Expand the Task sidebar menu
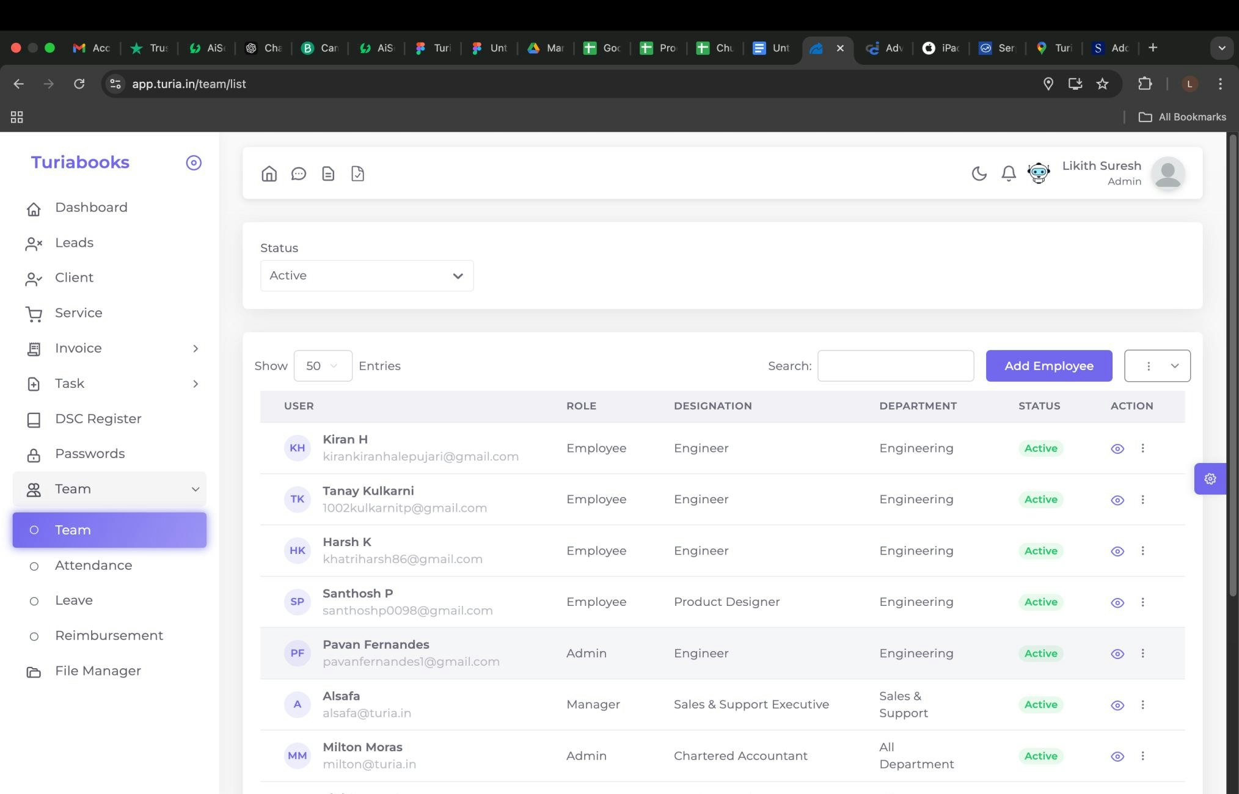Image resolution: width=1239 pixels, height=794 pixels. pos(109,384)
